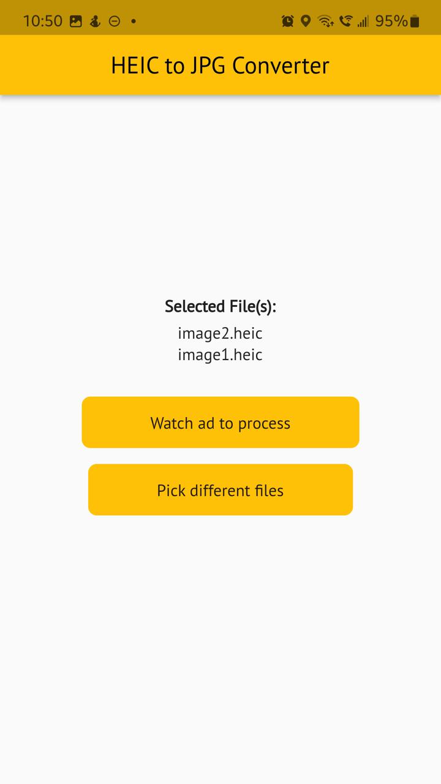Select image2.heic in the selected files list
Image resolution: width=441 pixels, height=784 pixels.
pos(221,334)
